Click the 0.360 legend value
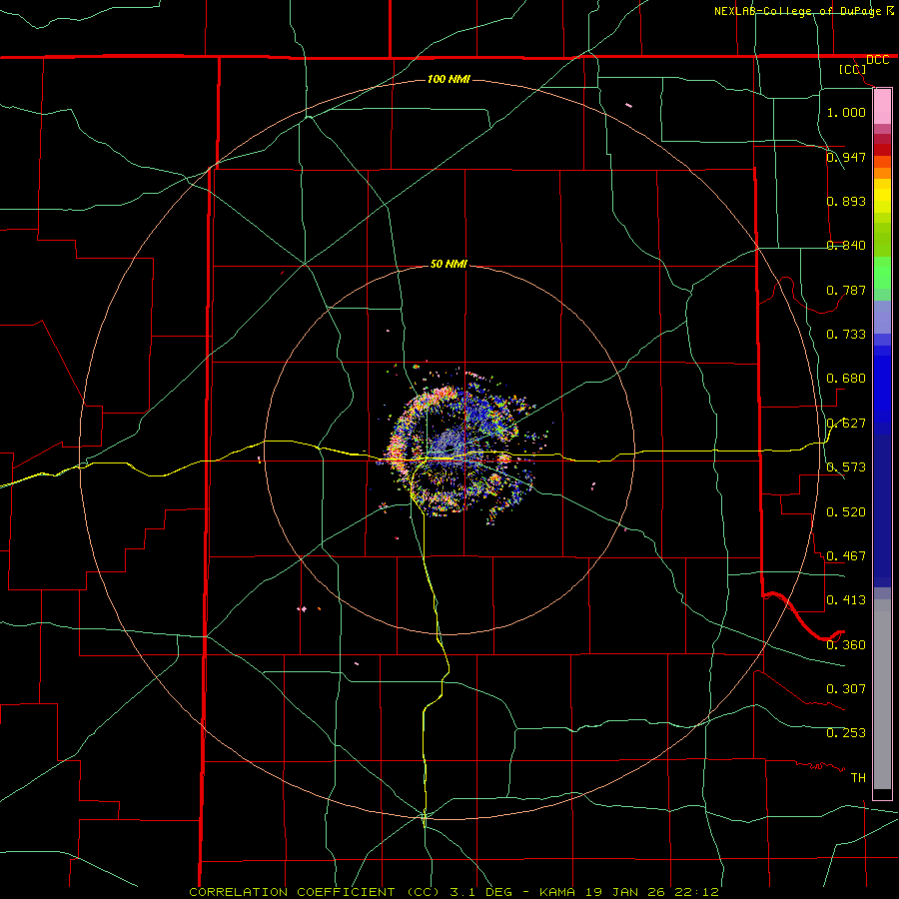 [x=846, y=644]
